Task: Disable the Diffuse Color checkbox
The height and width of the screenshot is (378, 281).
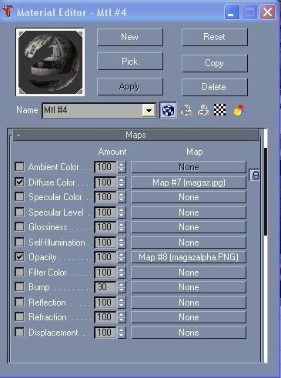Action: pos(19,182)
